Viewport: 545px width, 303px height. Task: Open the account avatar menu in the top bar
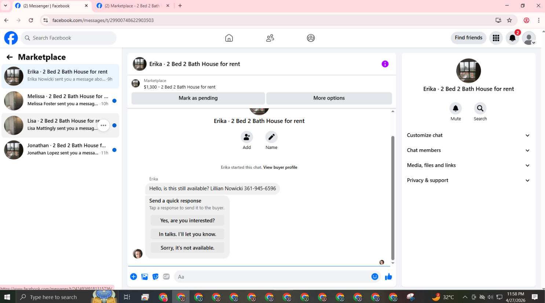(529, 38)
